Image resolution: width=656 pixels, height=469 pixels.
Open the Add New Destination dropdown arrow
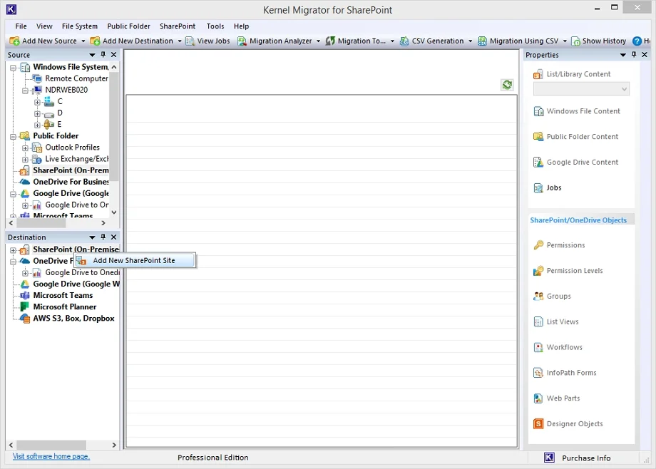pyautogui.click(x=180, y=41)
